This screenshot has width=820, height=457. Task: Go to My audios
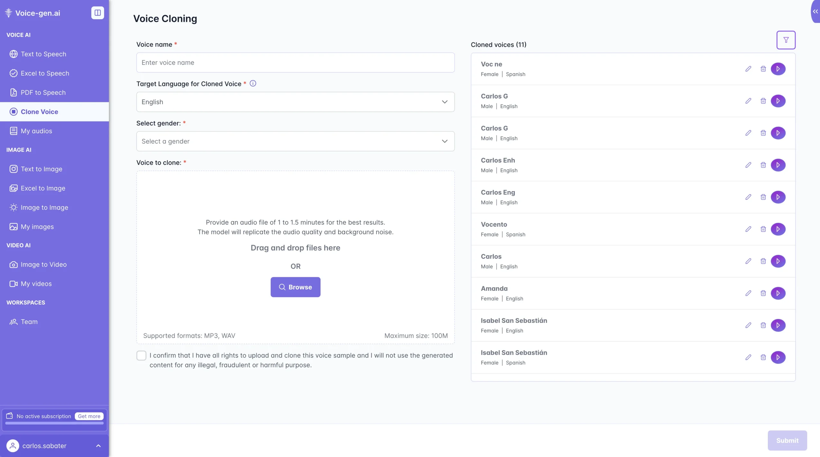pos(36,131)
